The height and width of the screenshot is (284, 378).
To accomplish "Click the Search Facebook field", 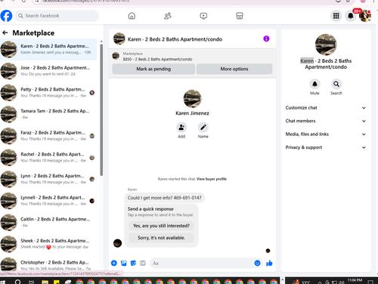I will tap(57, 16).
